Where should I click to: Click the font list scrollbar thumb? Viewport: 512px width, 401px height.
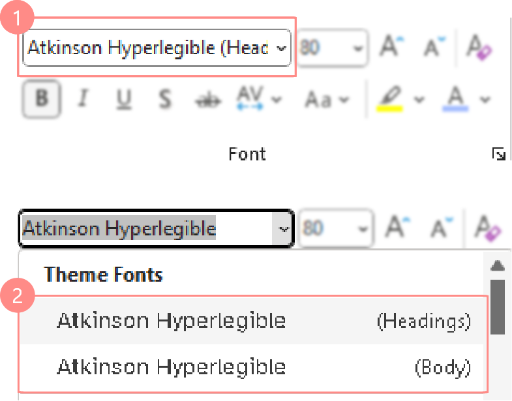(498, 307)
